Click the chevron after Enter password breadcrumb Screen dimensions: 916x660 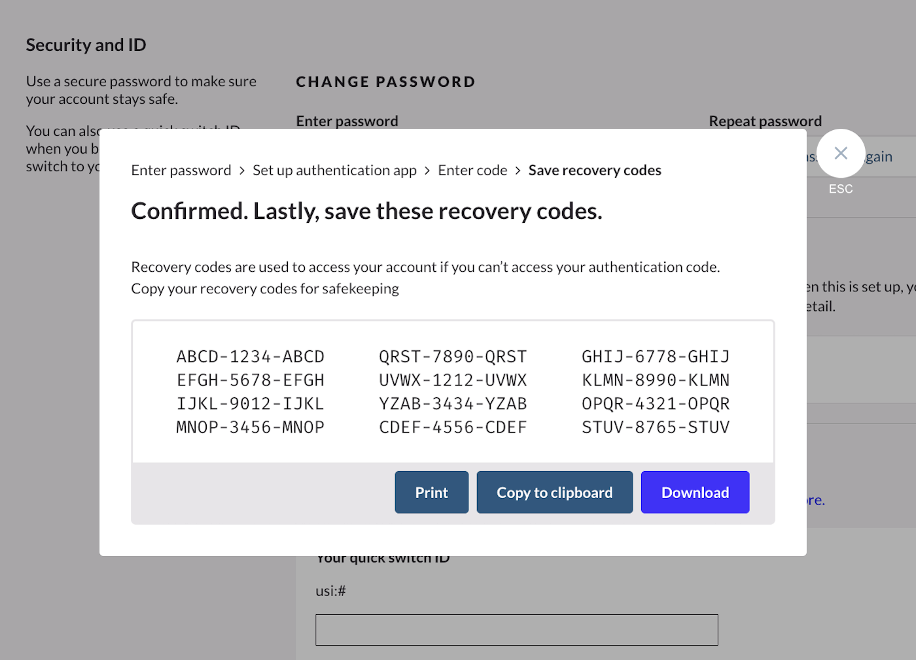point(242,171)
